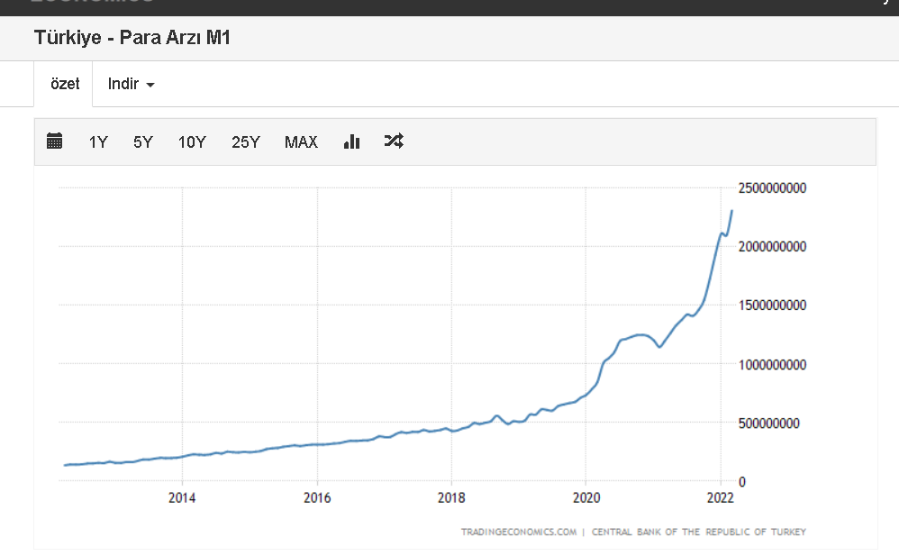
Task: Click the 2016 x-axis label
Action: tap(317, 497)
